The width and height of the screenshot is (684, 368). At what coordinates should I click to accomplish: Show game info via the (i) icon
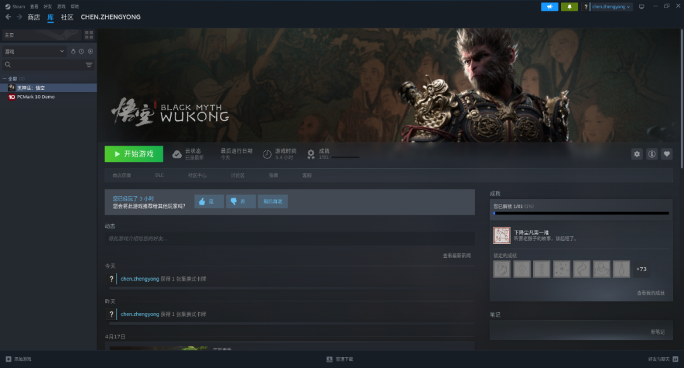click(652, 154)
